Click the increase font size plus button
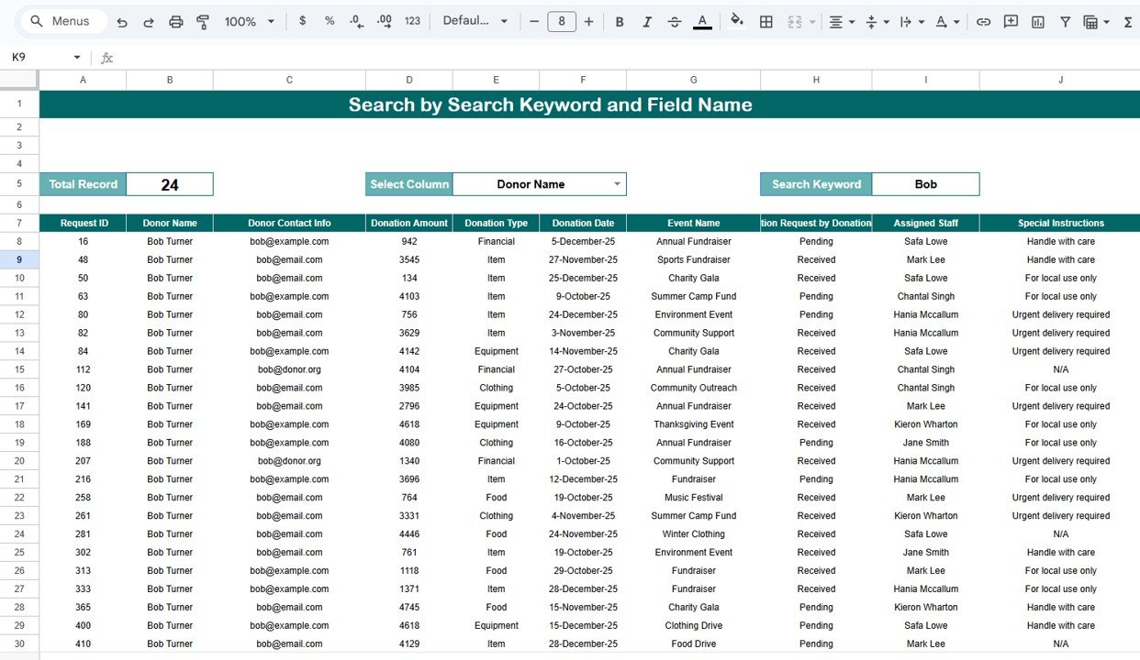Screen dimensions: 1140x660 pos(588,21)
